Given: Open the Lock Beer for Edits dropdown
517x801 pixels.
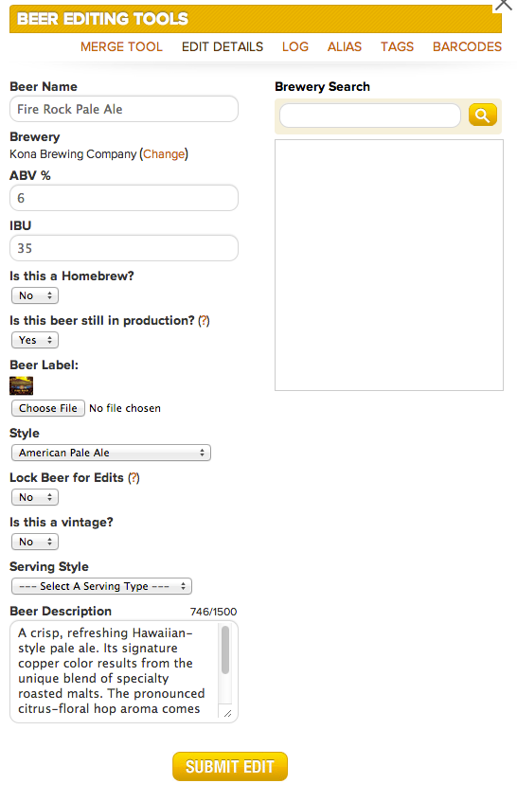Looking at the screenshot, I should [35, 497].
